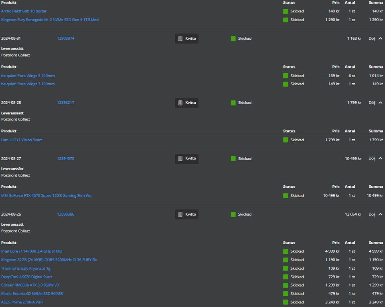This screenshot has width=385, height=307.
Task: Open Kingston 32GB DDR5 5200MHz FURY product
Action: (49, 260)
